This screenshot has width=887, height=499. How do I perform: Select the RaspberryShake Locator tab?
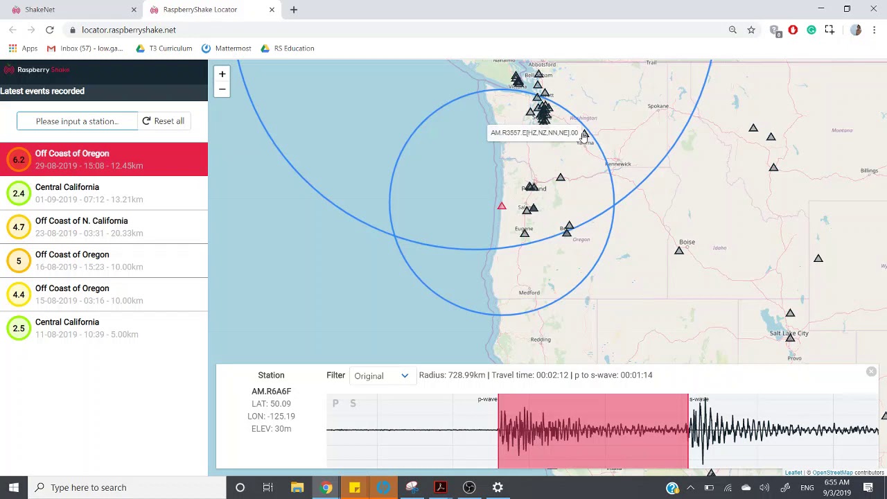(211, 10)
